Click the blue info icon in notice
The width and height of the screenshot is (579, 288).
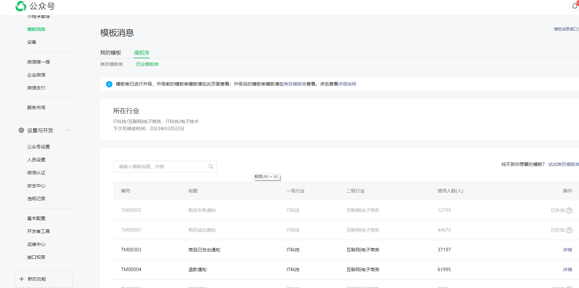coord(109,84)
